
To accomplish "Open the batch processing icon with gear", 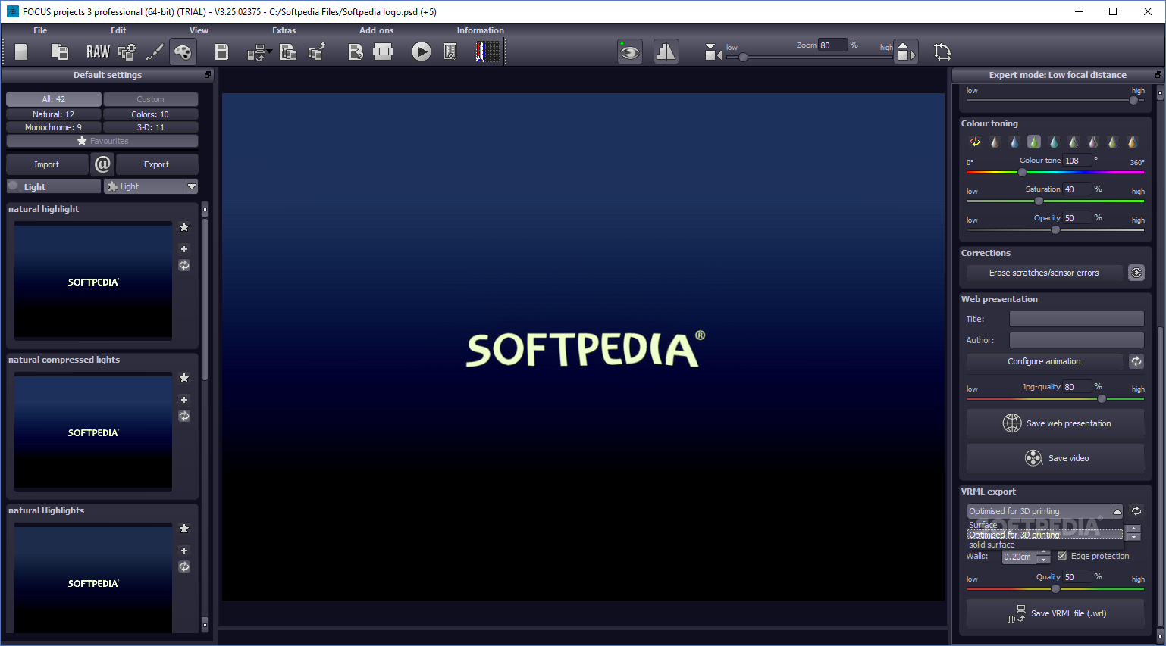I will pos(127,51).
